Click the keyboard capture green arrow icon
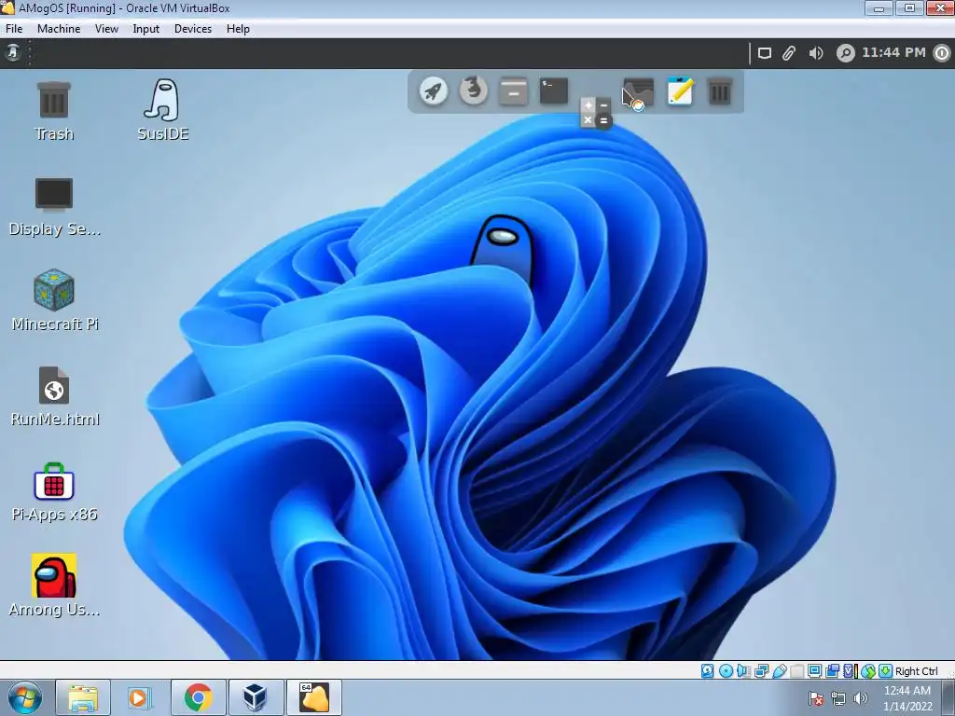The image size is (955, 716). tap(886, 671)
